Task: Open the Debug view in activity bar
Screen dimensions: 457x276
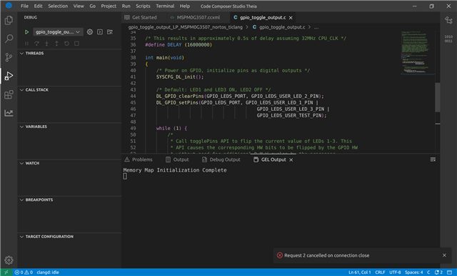Action: (9, 76)
